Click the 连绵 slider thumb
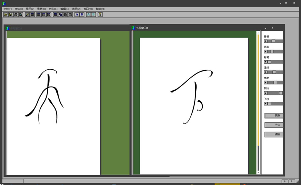This screenshot has height=185, width=301. [274, 72]
